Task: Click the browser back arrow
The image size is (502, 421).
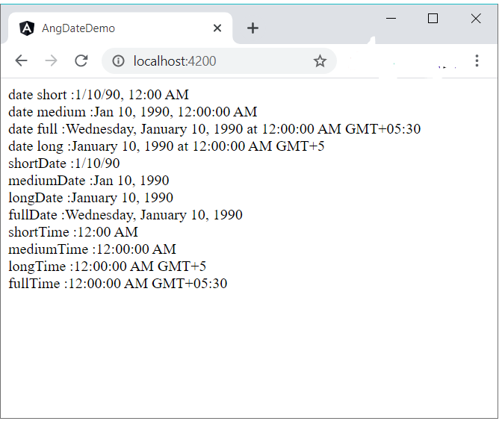Action: (22, 60)
